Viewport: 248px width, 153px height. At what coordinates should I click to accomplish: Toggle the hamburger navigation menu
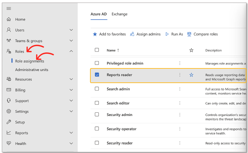tap(9, 8)
